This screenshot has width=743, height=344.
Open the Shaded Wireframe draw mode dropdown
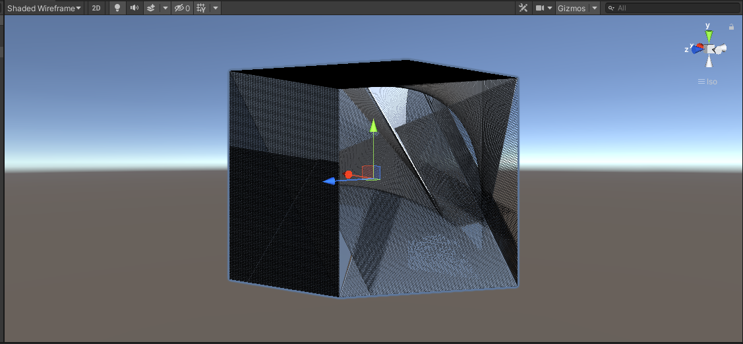(x=44, y=8)
